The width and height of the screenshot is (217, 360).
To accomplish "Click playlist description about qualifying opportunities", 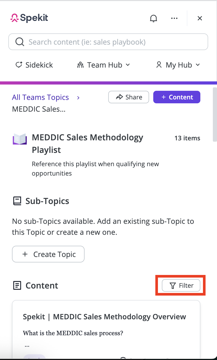I will tap(95, 169).
